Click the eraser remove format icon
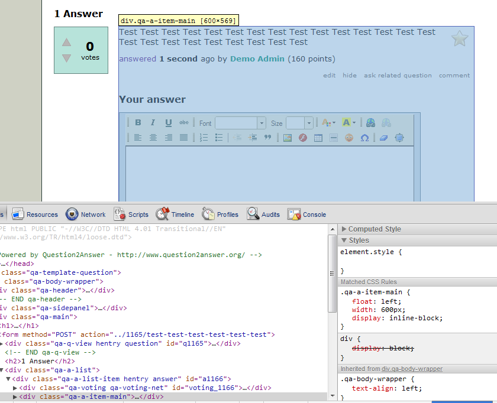The width and height of the screenshot is (497, 403). coord(383,138)
